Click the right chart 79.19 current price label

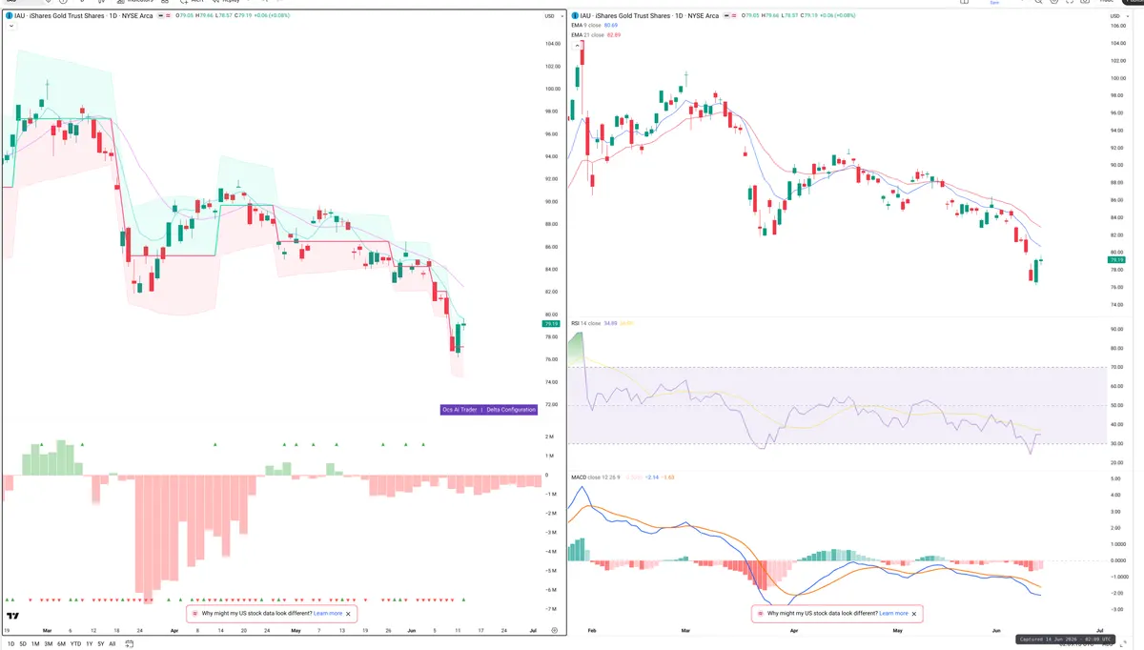(x=1115, y=259)
